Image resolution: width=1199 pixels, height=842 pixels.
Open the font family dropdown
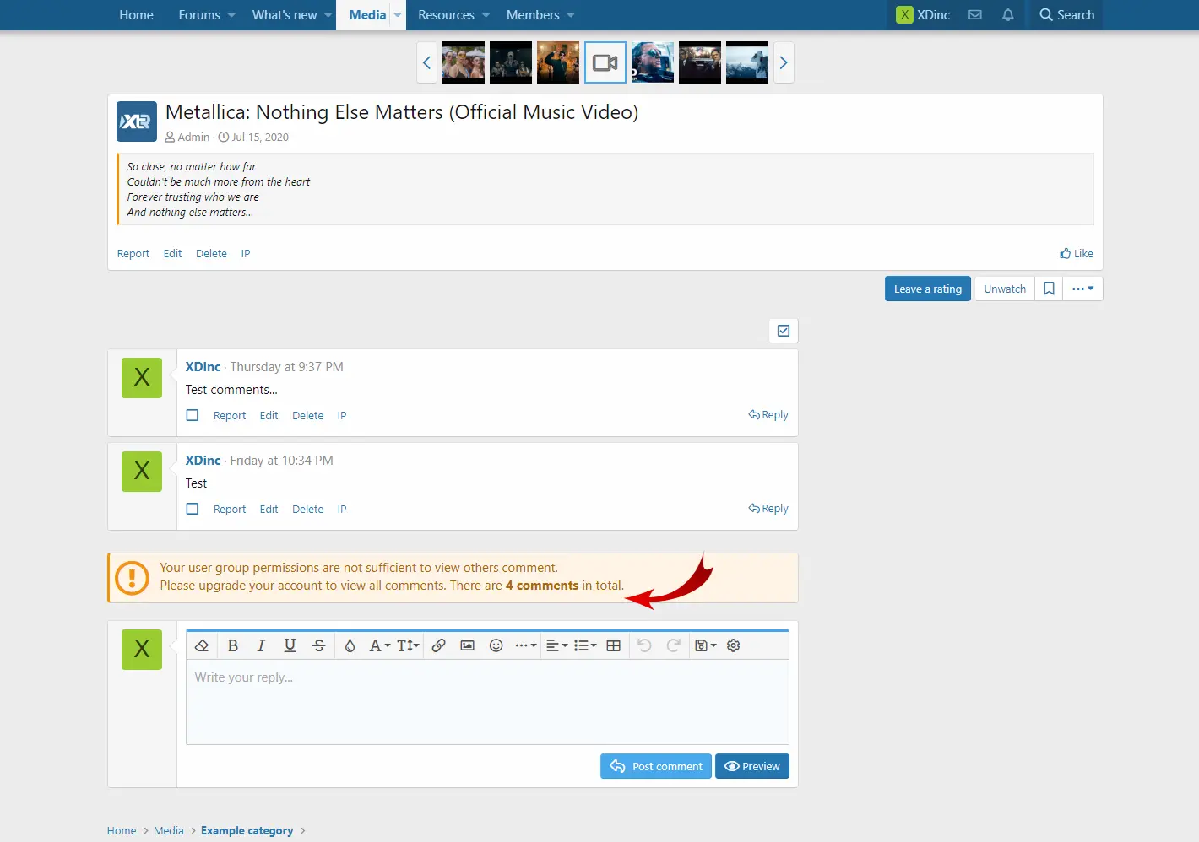[379, 645]
